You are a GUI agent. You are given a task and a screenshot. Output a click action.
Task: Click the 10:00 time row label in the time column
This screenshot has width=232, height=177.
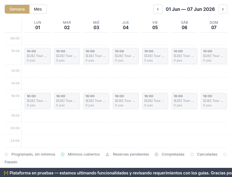pyautogui.click(x=15, y=51)
